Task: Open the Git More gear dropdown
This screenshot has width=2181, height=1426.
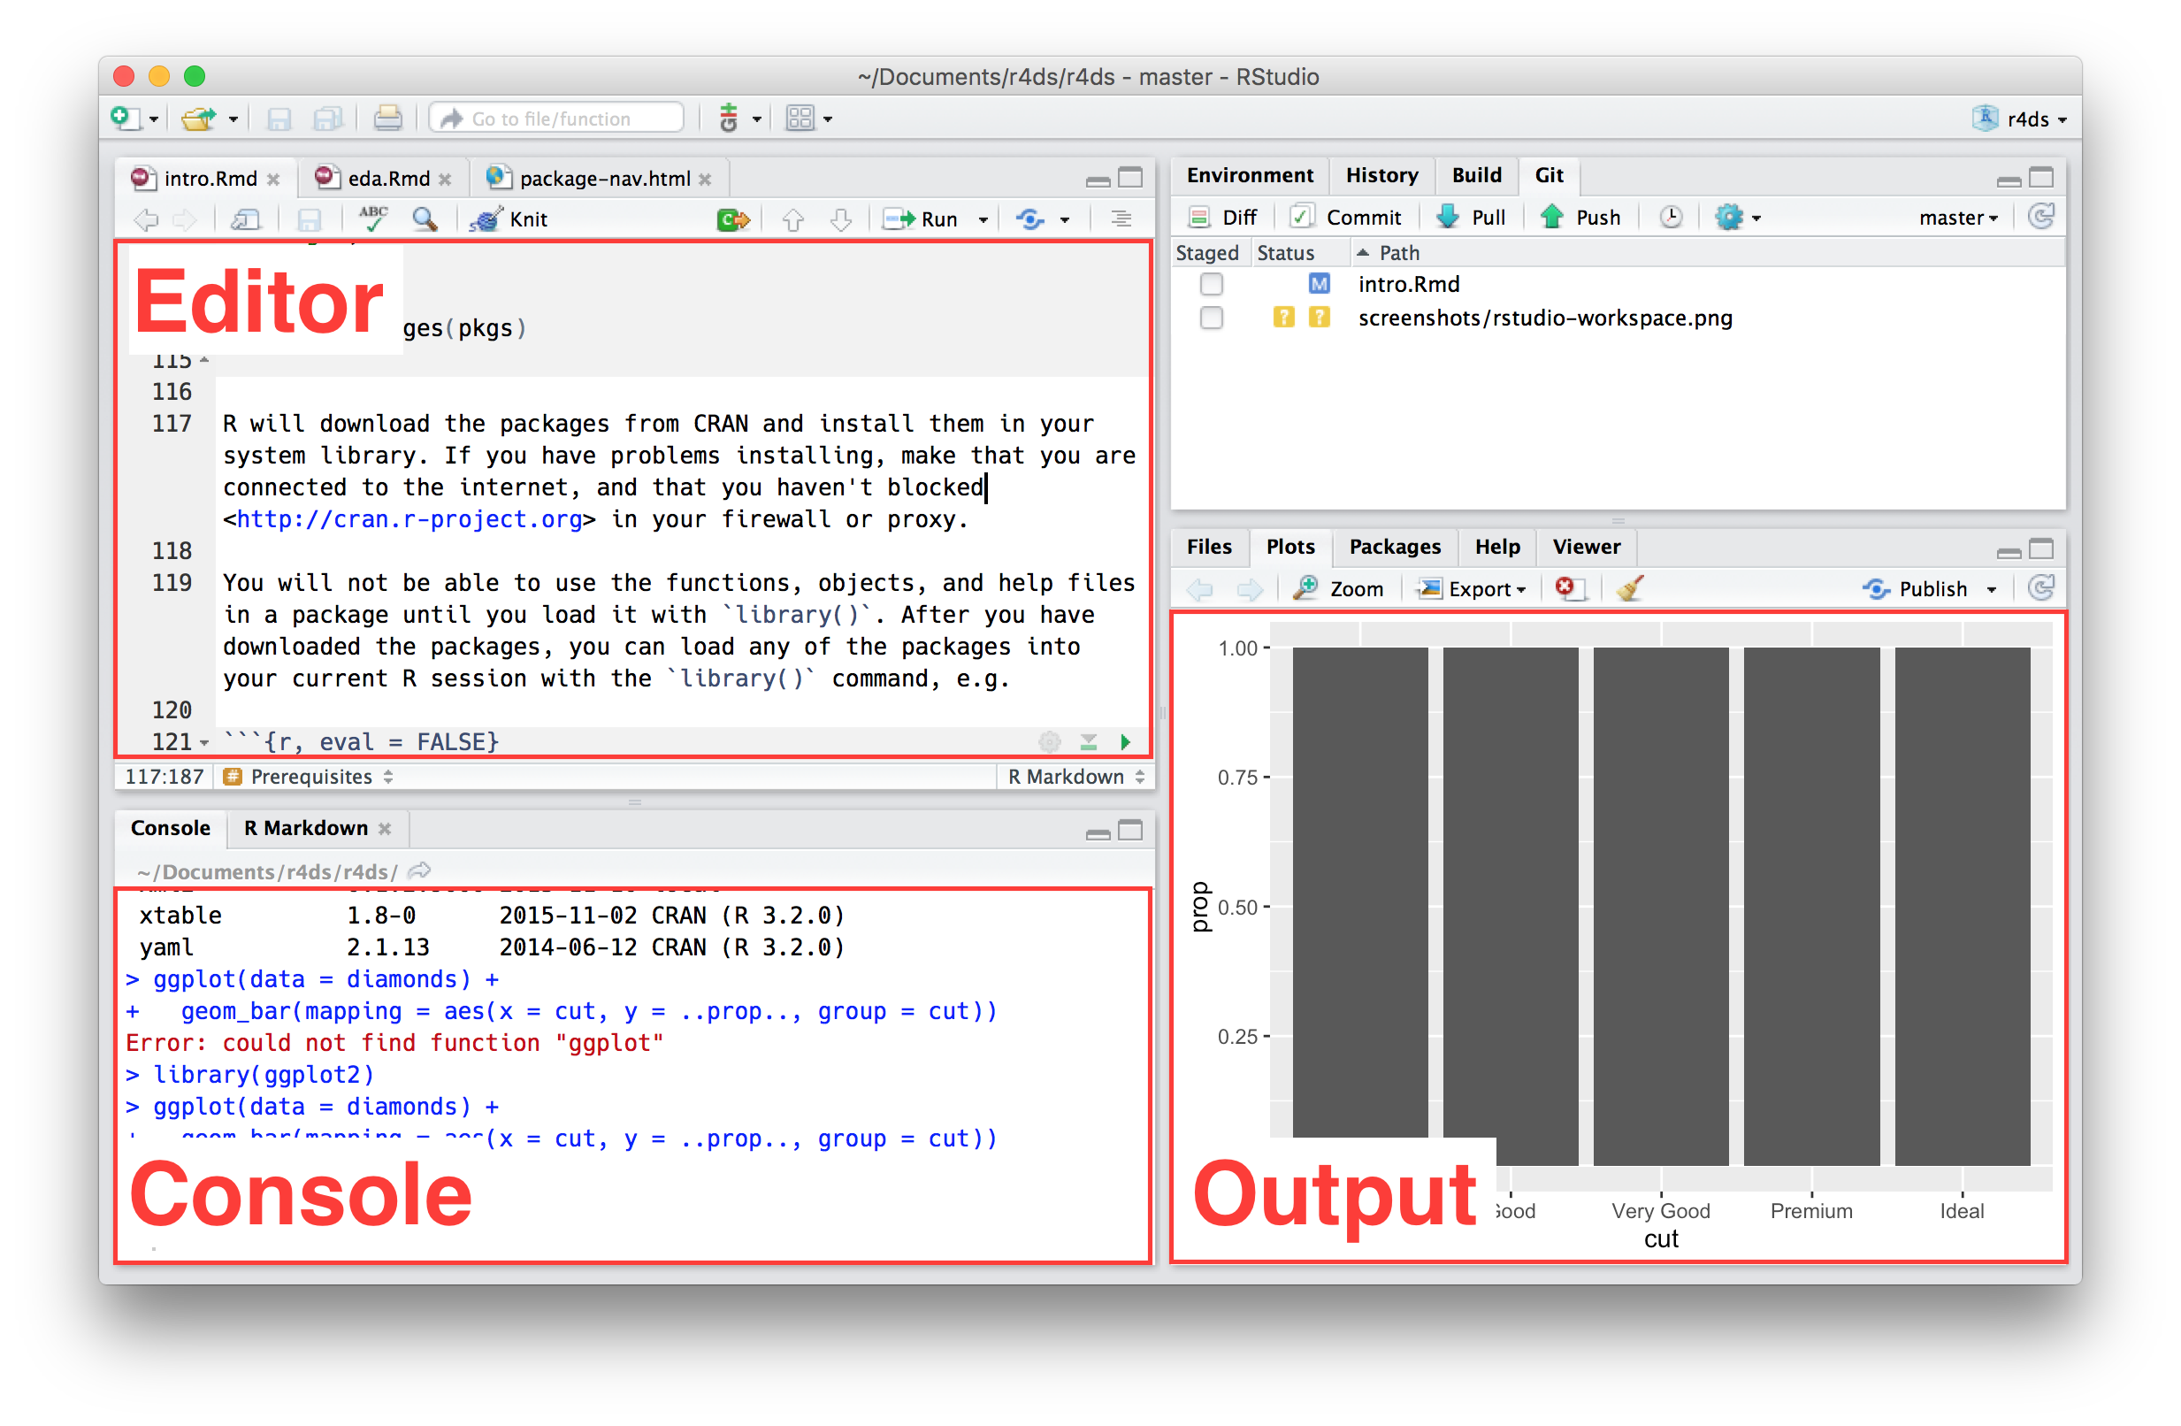Action: [x=1738, y=218]
